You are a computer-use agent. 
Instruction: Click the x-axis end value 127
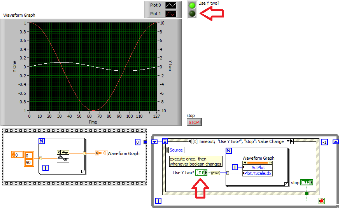tap(156, 116)
